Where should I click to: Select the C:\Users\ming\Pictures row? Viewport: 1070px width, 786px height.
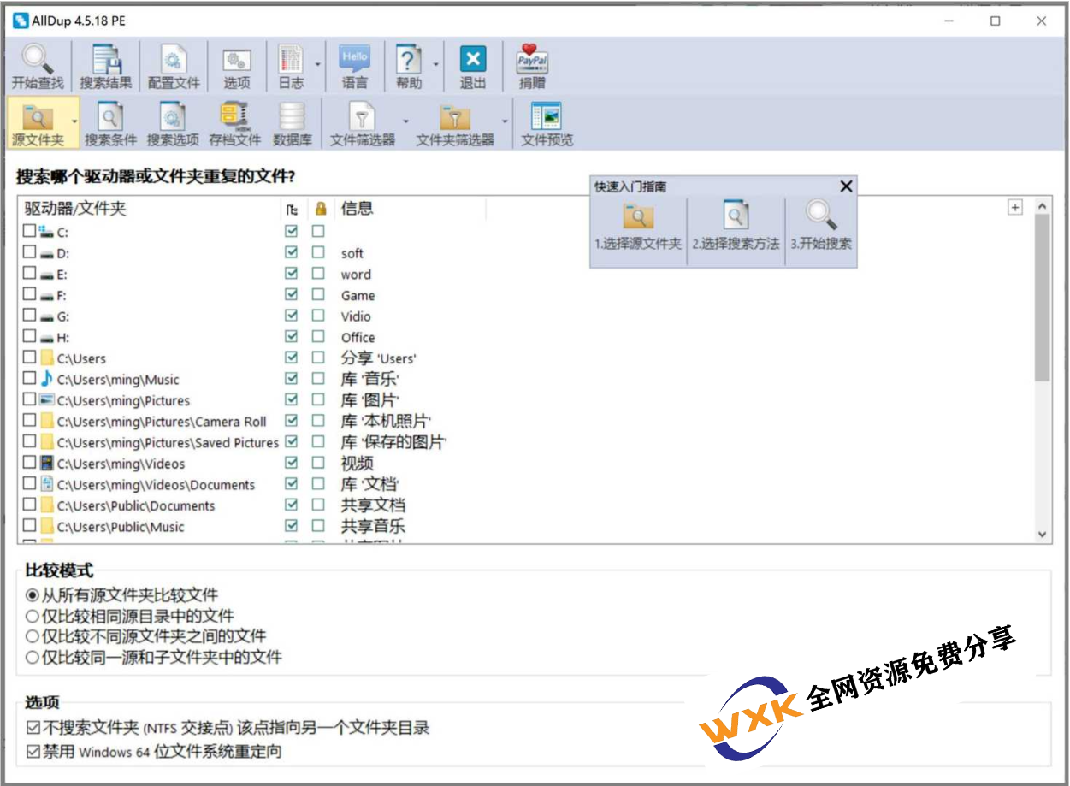(524, 400)
